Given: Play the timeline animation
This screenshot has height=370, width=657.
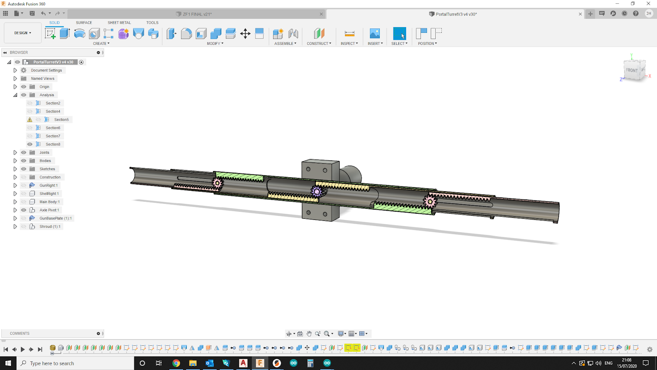Looking at the screenshot, I should pyautogui.click(x=23, y=349).
